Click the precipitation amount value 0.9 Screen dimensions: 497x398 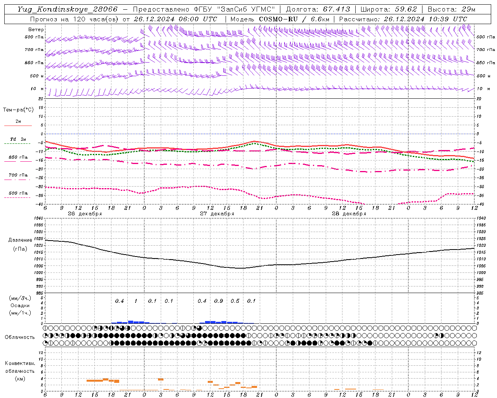click(219, 301)
